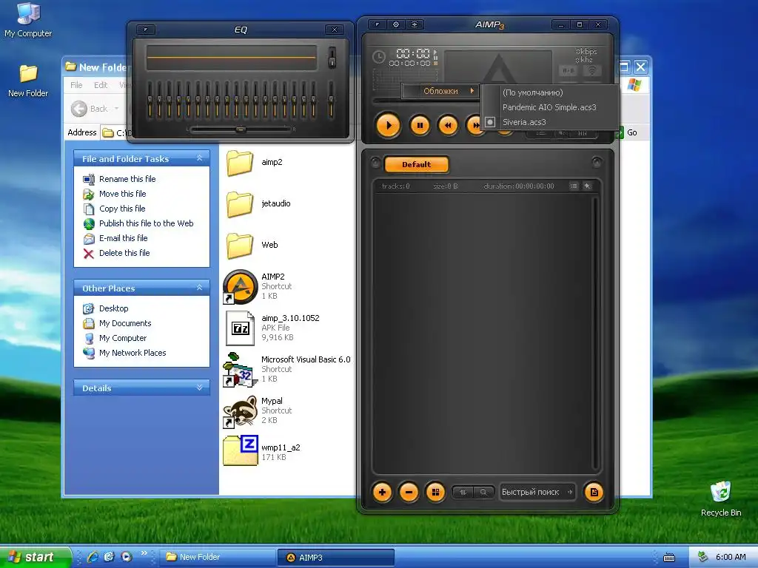
Task: Adjust the EQ preamp slider at right
Action: point(331,100)
